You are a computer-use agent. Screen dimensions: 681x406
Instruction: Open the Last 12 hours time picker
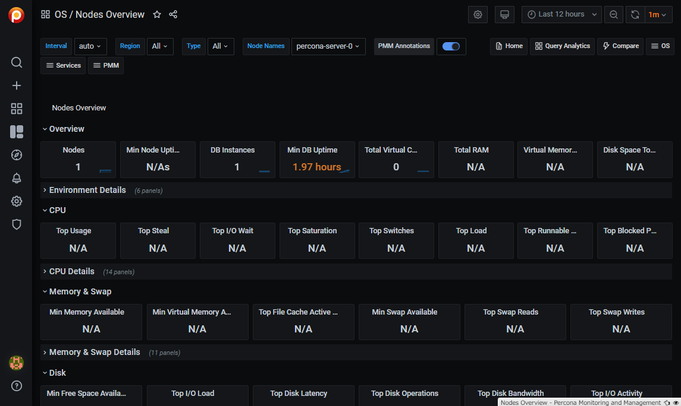click(x=561, y=14)
